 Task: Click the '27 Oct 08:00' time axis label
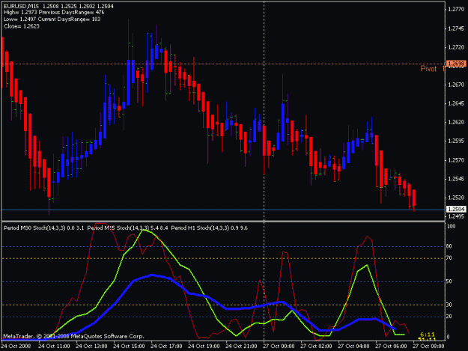(428, 347)
